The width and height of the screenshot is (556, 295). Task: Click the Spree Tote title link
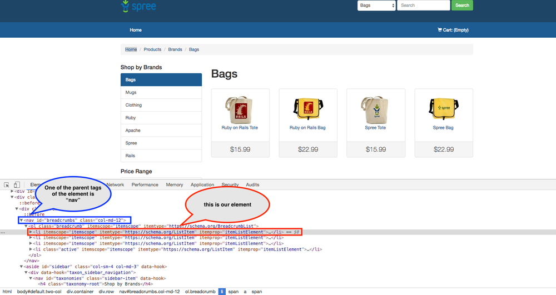click(375, 128)
